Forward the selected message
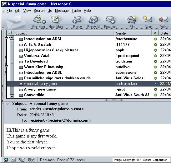 click(x=110, y=20)
